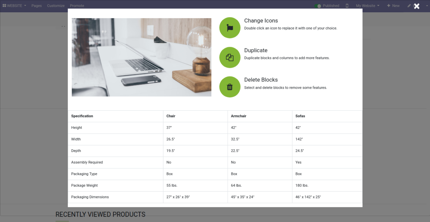The width and height of the screenshot is (430, 222).
Task: Click the Armchair column header
Action: (238, 116)
